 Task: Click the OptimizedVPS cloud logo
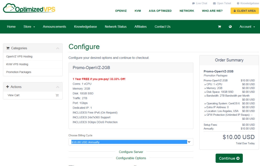[29, 8]
